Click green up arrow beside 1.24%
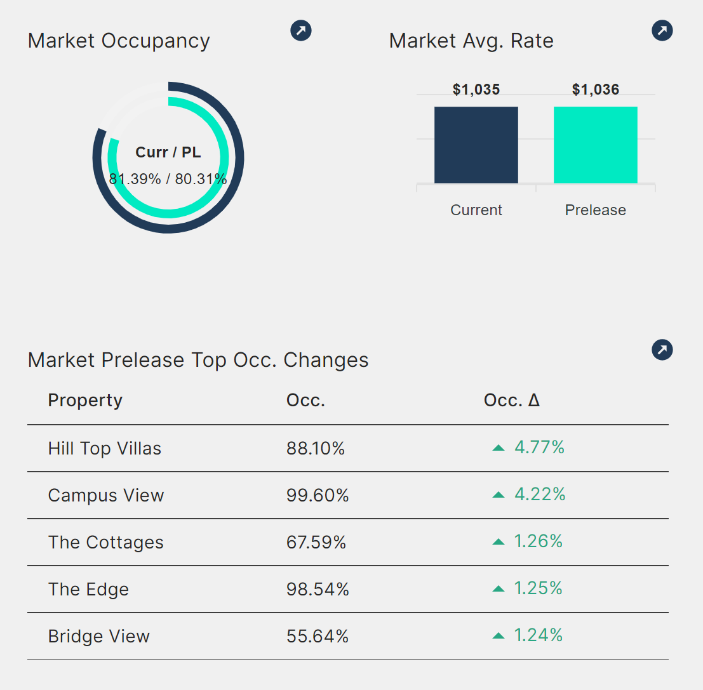This screenshot has height=690, width=703. 499,636
